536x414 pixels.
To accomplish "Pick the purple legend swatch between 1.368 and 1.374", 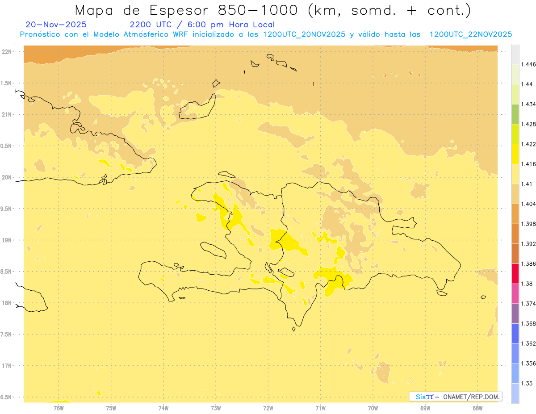I will point(515,314).
